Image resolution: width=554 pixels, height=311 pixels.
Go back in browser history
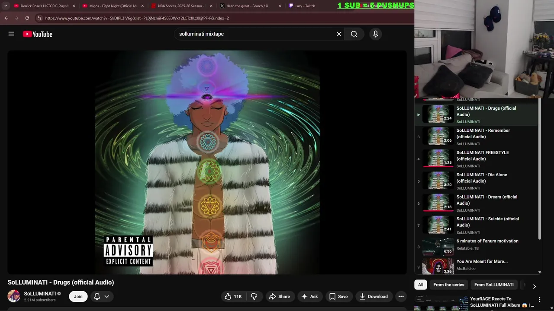(x=6, y=18)
